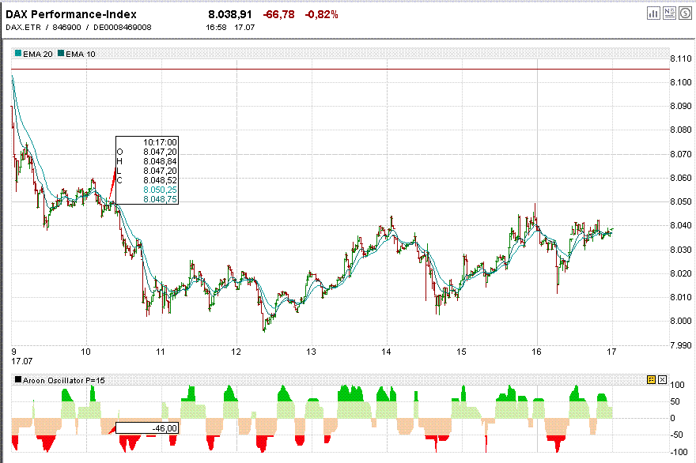Click the 8.050 price axis label
The height and width of the screenshot is (463, 696).
[x=680, y=201]
